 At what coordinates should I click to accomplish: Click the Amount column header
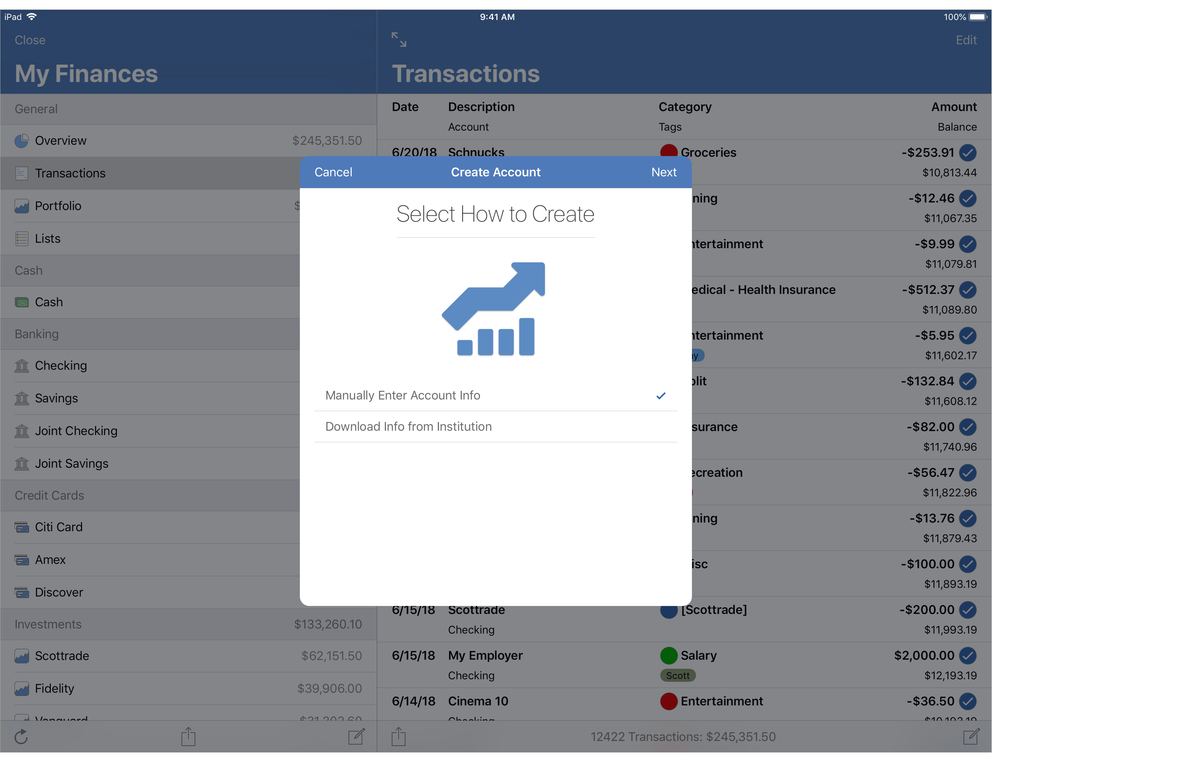954,107
